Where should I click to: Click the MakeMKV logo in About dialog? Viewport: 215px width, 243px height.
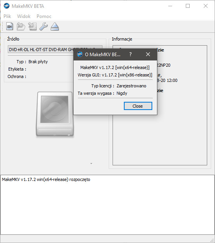click(x=80, y=54)
